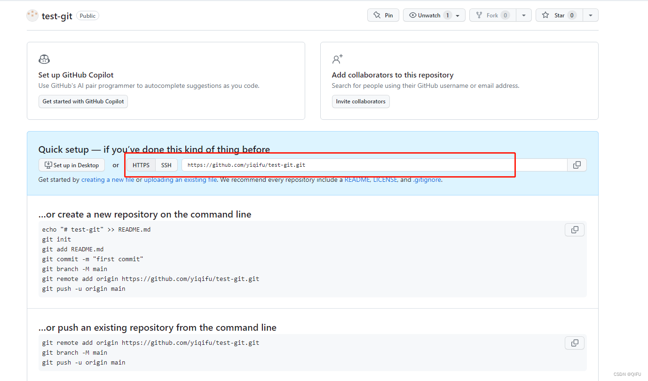The width and height of the screenshot is (648, 381).
Task: Open the test-git repository name link
Action: [57, 16]
